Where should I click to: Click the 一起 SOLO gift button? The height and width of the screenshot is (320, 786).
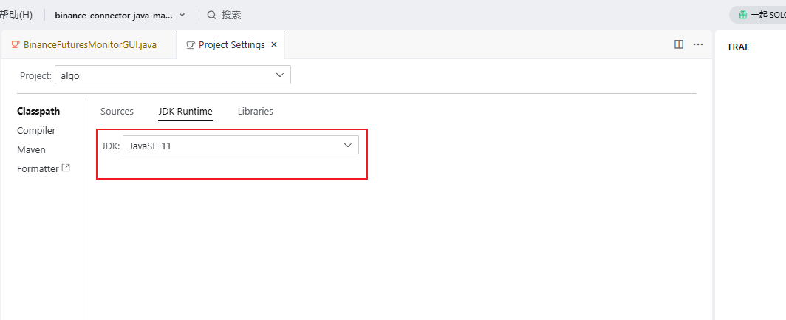click(759, 15)
